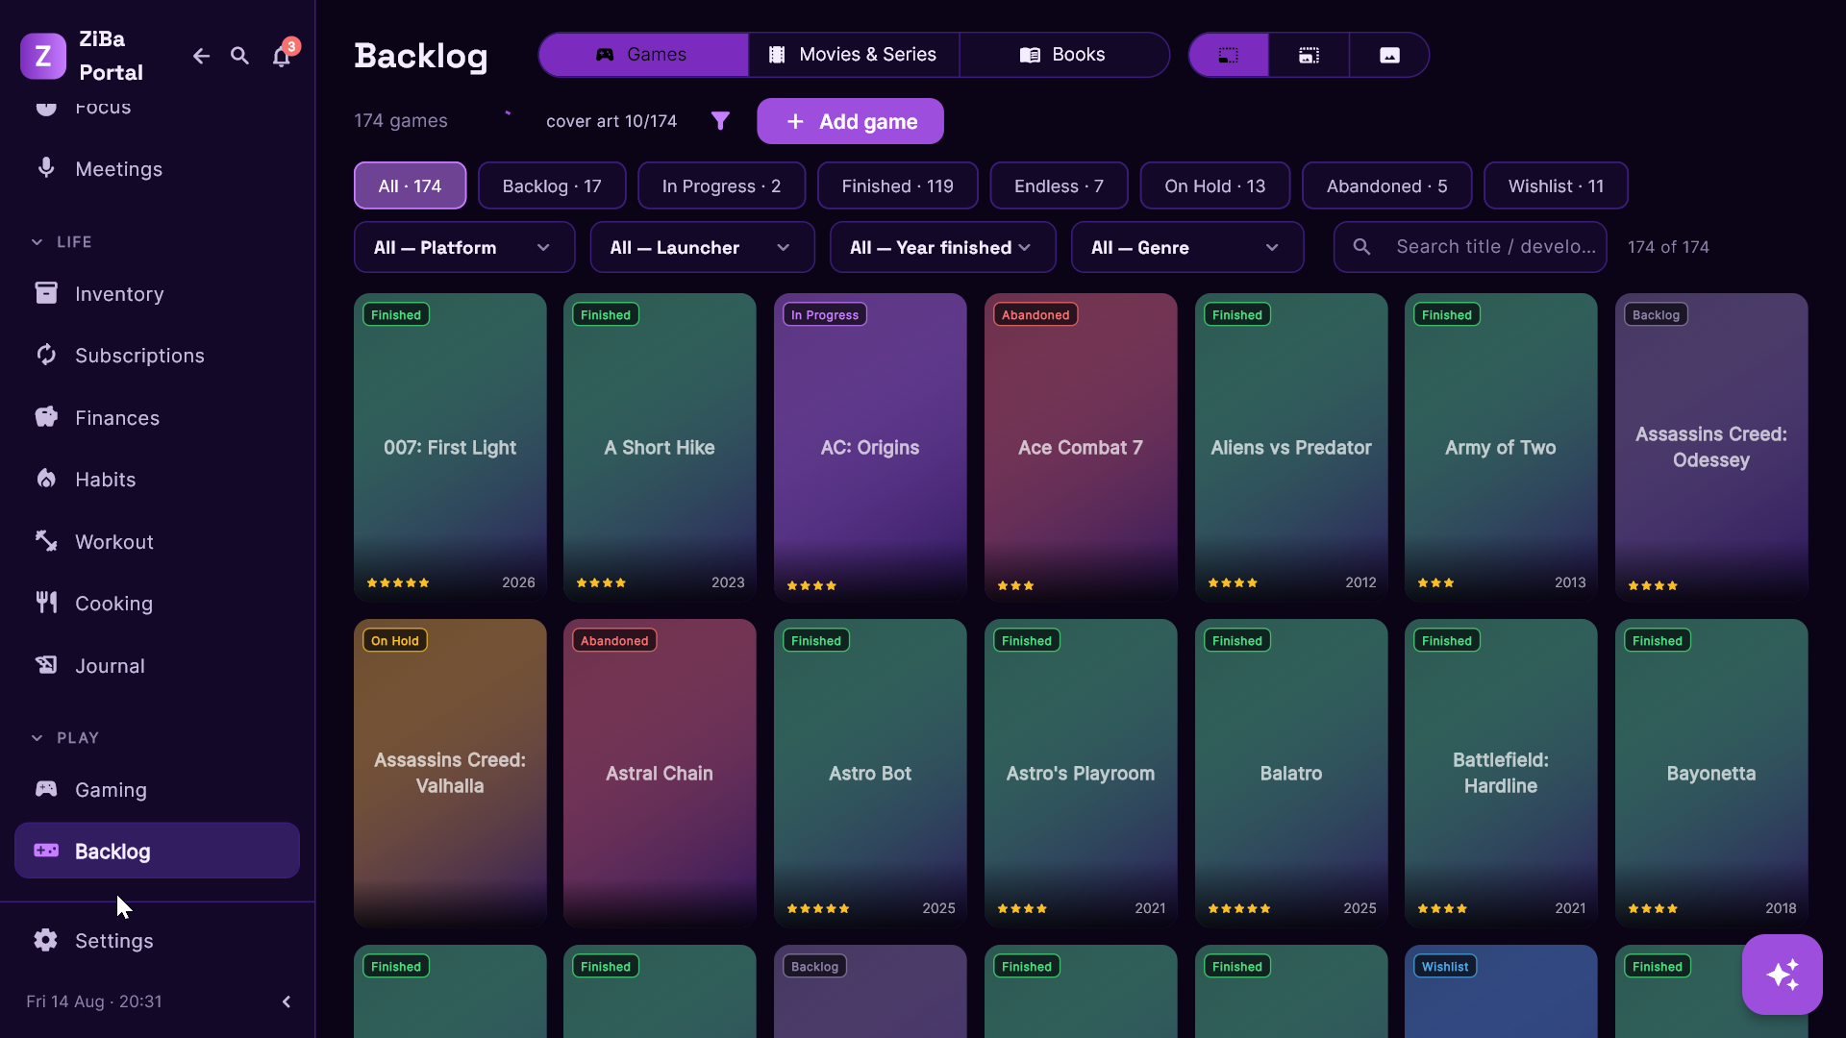Click the Fri 14 Aug · 20:31 date

94,1001
